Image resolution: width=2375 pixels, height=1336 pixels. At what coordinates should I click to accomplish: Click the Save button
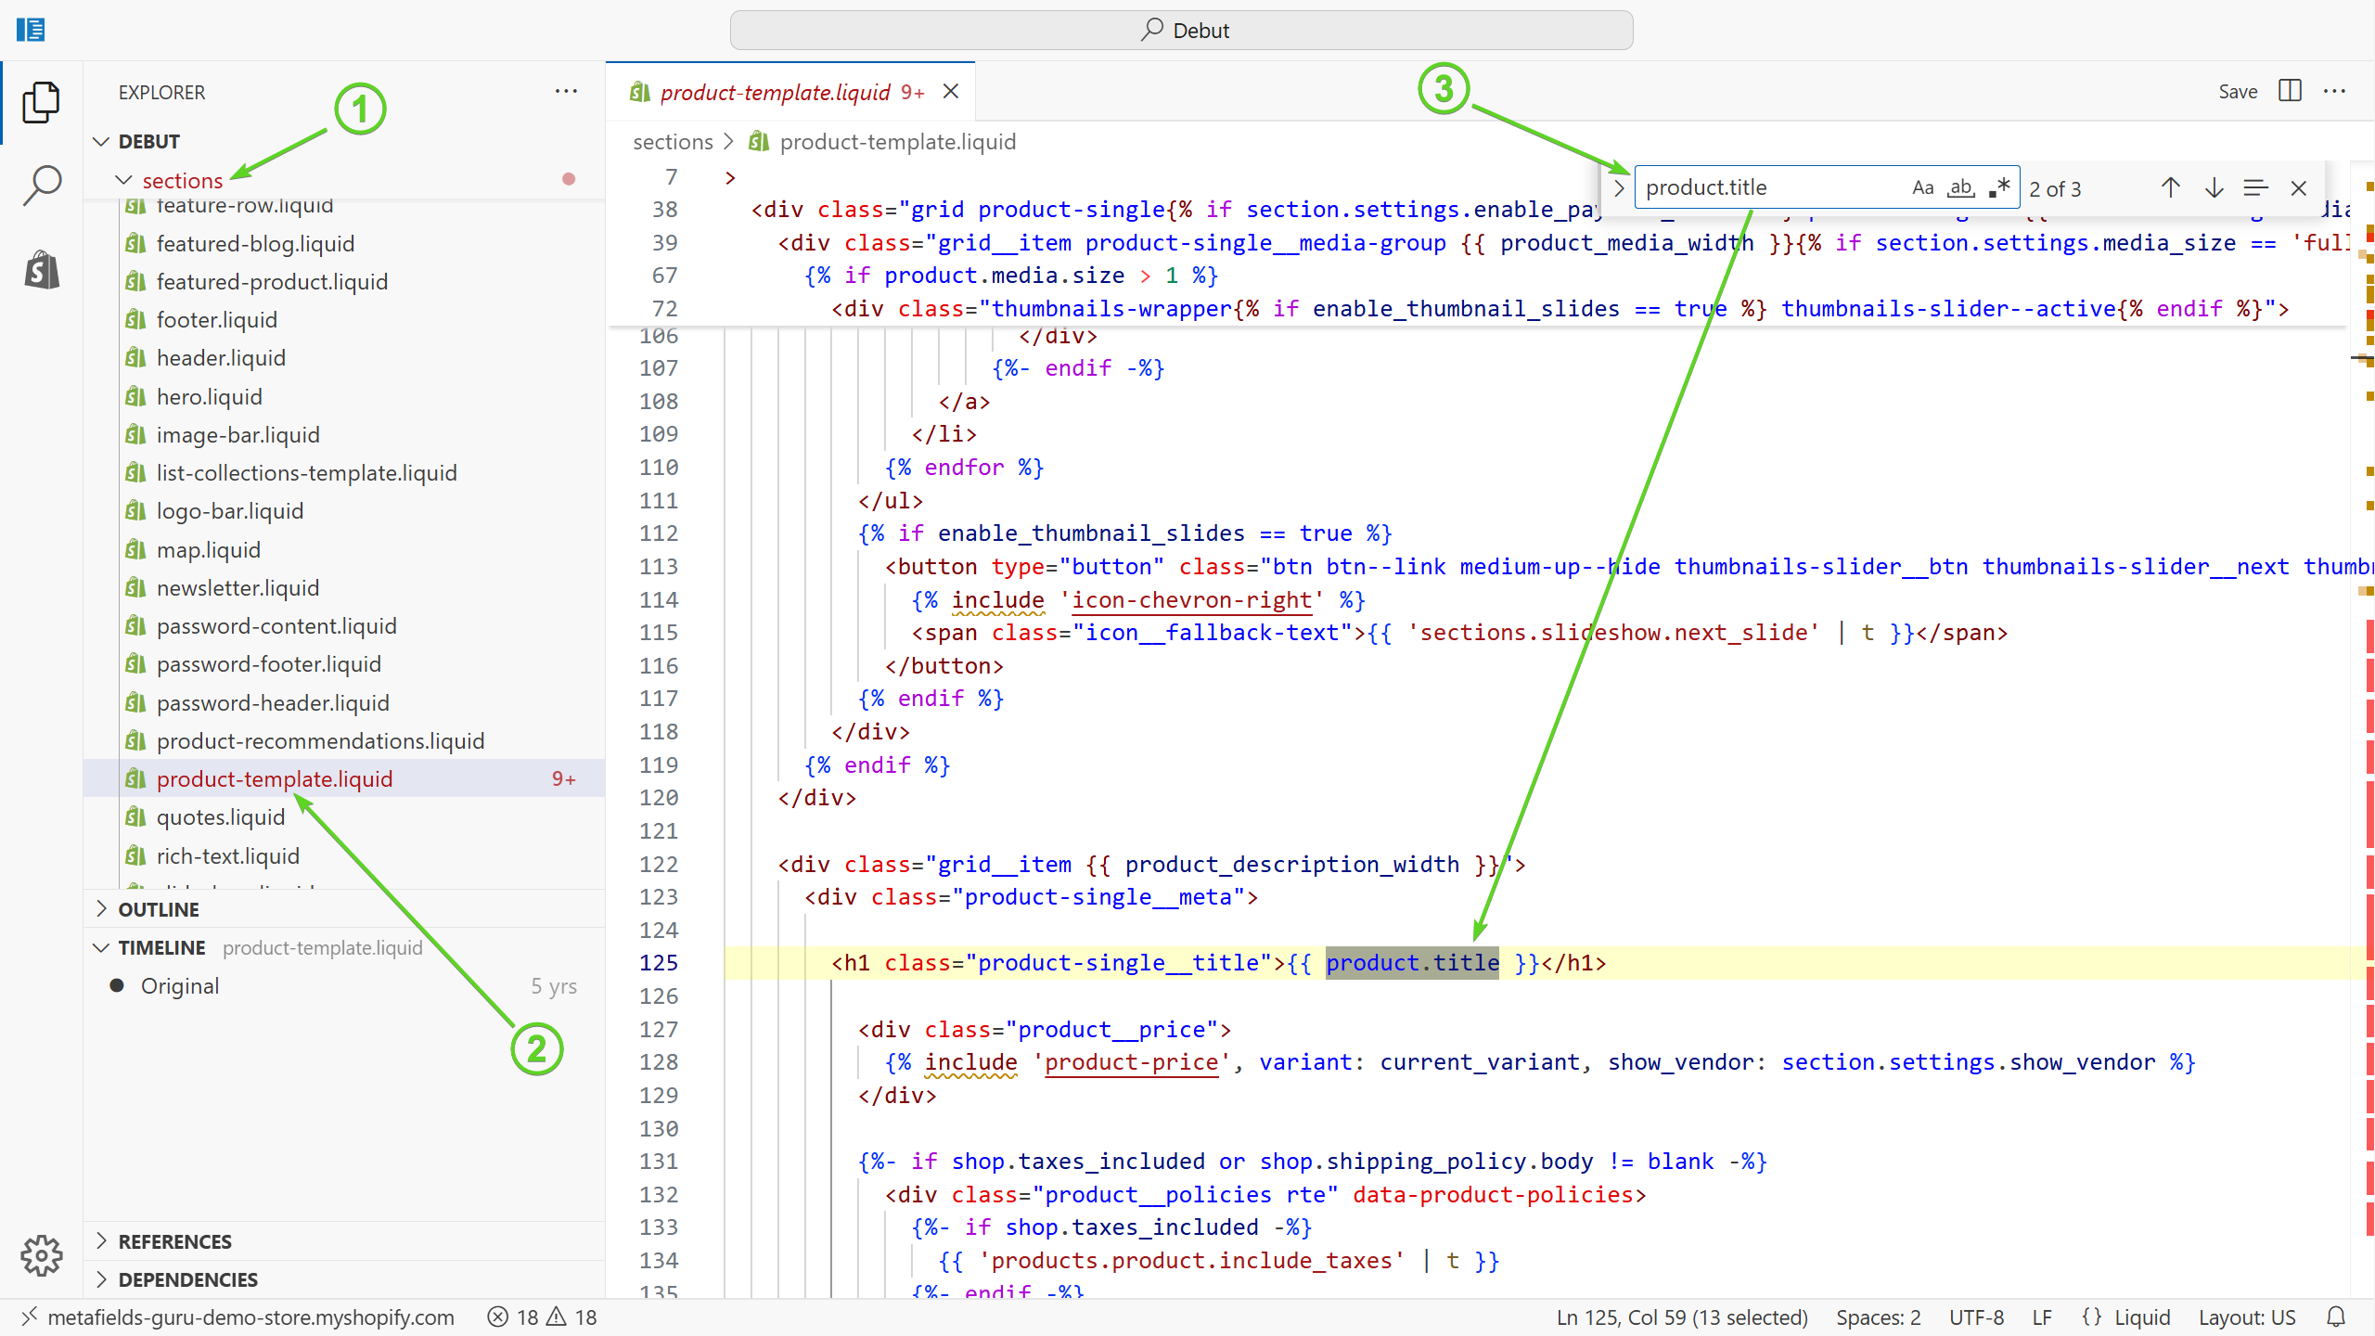click(2237, 91)
